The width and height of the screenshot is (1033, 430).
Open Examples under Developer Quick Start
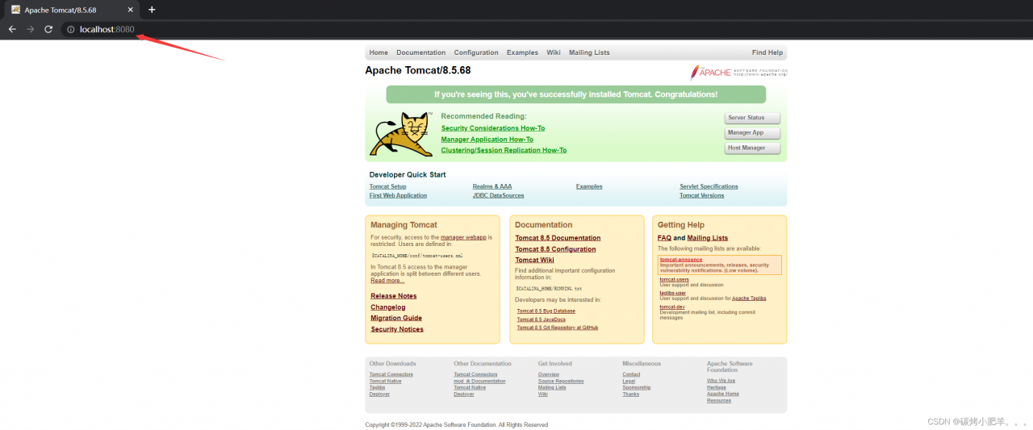pos(589,186)
